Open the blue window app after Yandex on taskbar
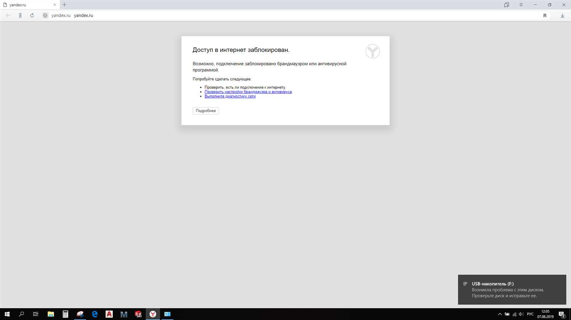The height and width of the screenshot is (320, 571). pyautogui.click(x=167, y=314)
